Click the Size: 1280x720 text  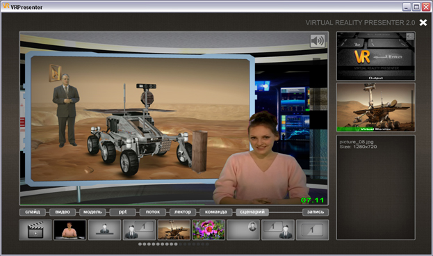pos(358,147)
